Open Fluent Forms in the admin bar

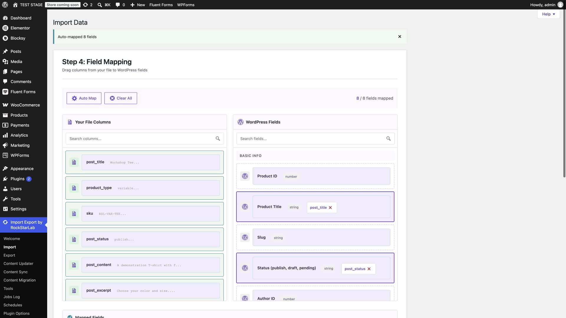pos(161,5)
